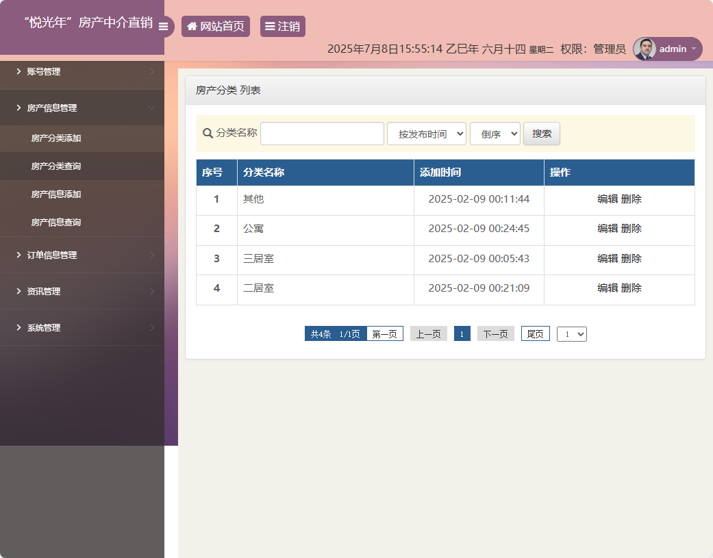Click 编辑 link for the 公寓 category
The height and width of the screenshot is (558, 713).
click(608, 229)
